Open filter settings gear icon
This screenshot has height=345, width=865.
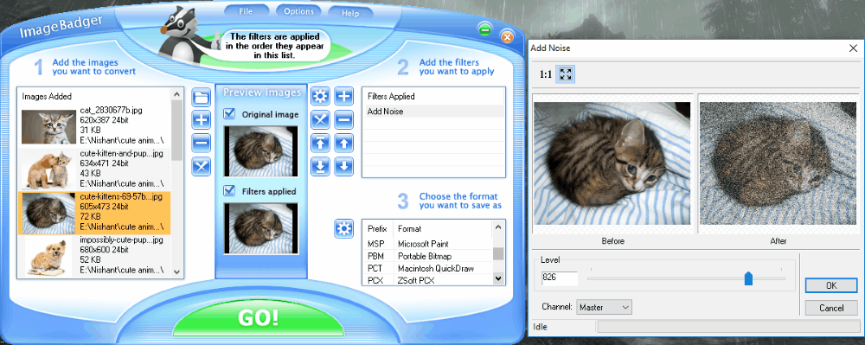[x=321, y=97]
